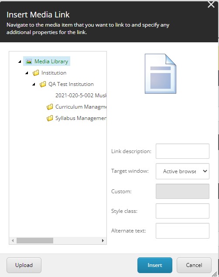Collapse the Media Library tree node
This screenshot has height=277, width=219.
20,62
